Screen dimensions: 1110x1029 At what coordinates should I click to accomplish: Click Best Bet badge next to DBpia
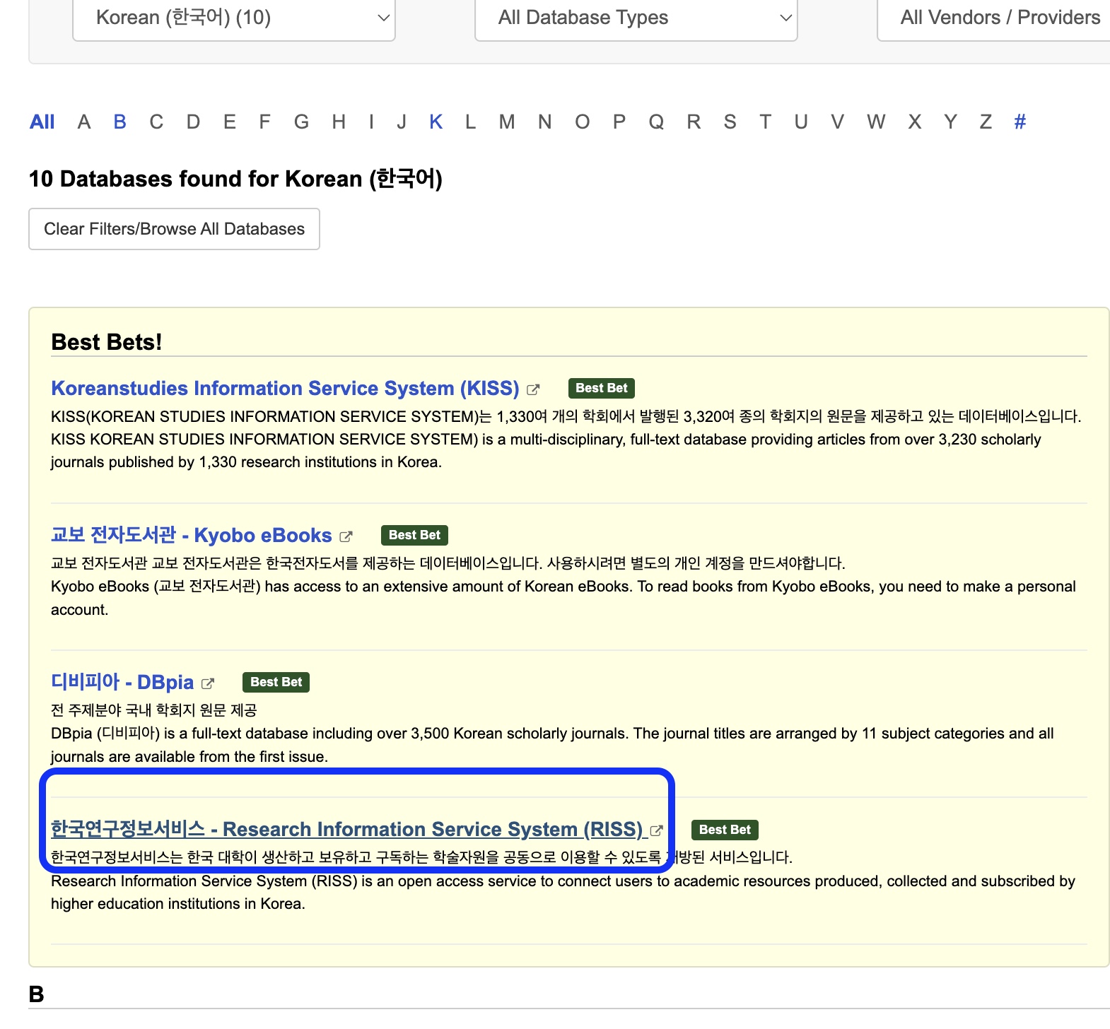click(276, 682)
